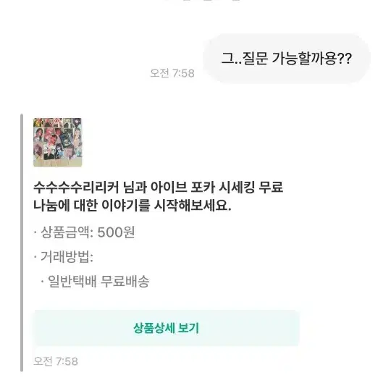Tap the 나눔에 대한 이야기를 시작해보세요 line

pyautogui.click(x=133, y=206)
